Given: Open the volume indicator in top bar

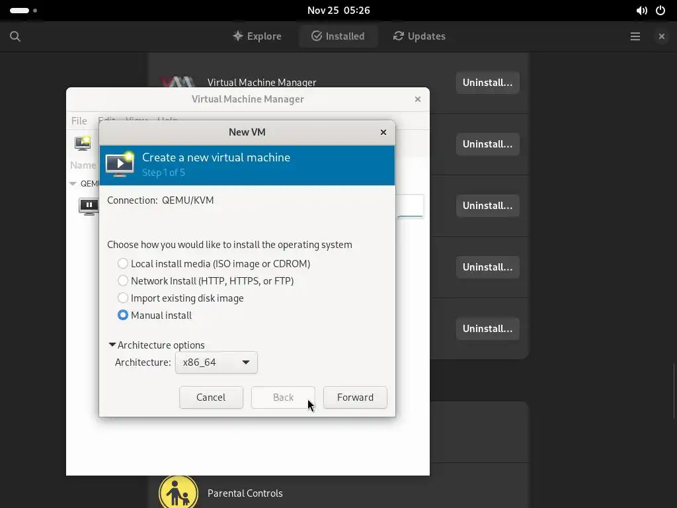Looking at the screenshot, I should click(x=642, y=11).
